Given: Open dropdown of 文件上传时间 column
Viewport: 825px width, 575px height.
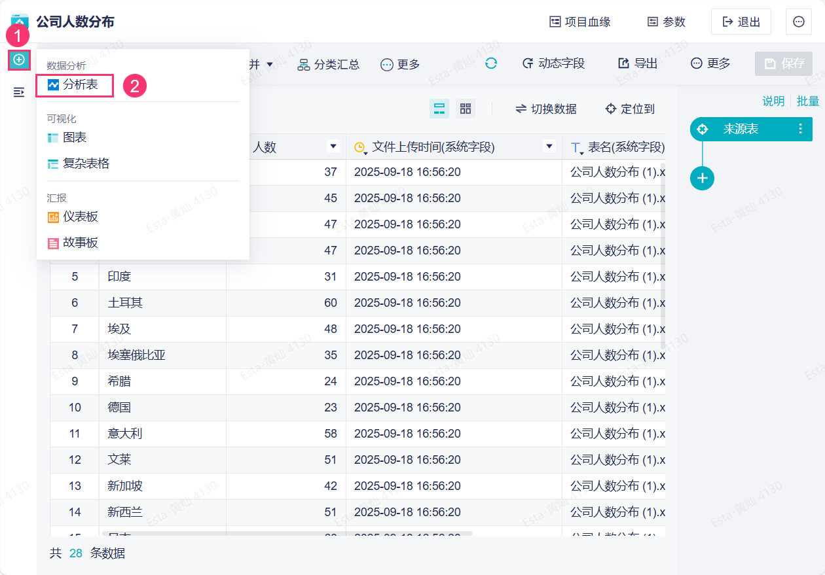Looking at the screenshot, I should pos(549,147).
